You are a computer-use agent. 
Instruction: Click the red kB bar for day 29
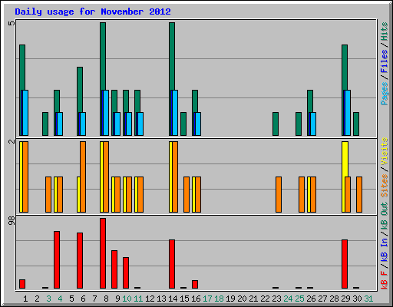pos(345,264)
